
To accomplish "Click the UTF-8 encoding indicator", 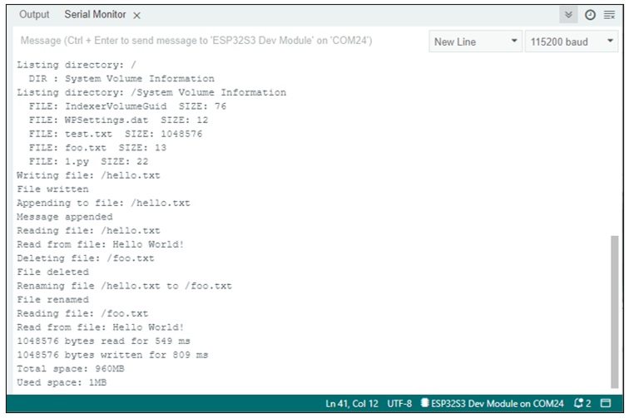I will click(399, 404).
